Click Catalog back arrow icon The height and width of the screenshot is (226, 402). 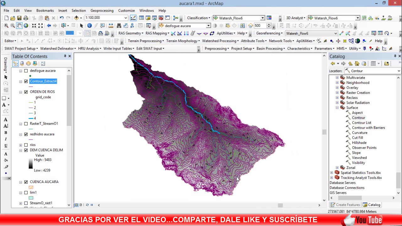click(x=333, y=64)
